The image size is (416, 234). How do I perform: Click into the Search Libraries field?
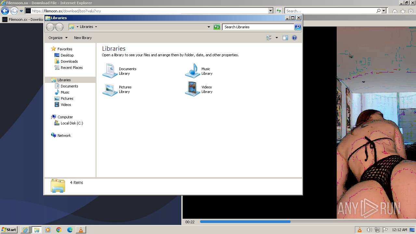(258, 27)
